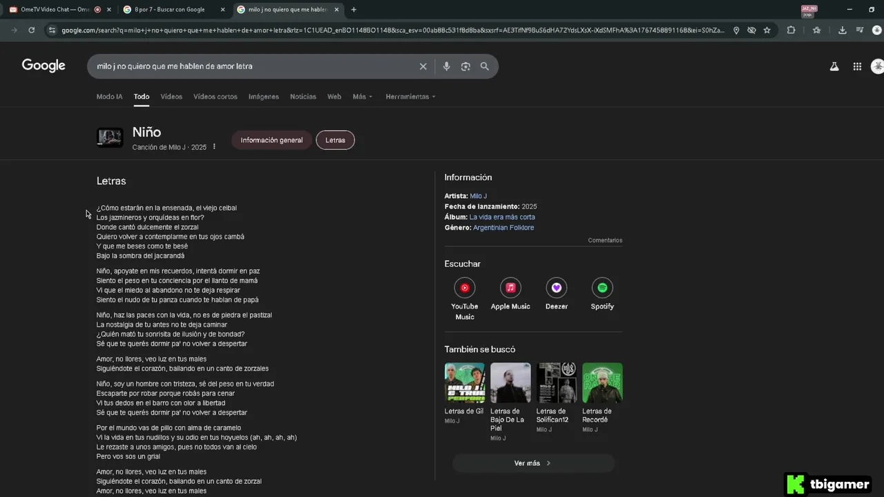Select the Modo IA search tab
This screenshot has width=884, height=497.
pos(109,97)
